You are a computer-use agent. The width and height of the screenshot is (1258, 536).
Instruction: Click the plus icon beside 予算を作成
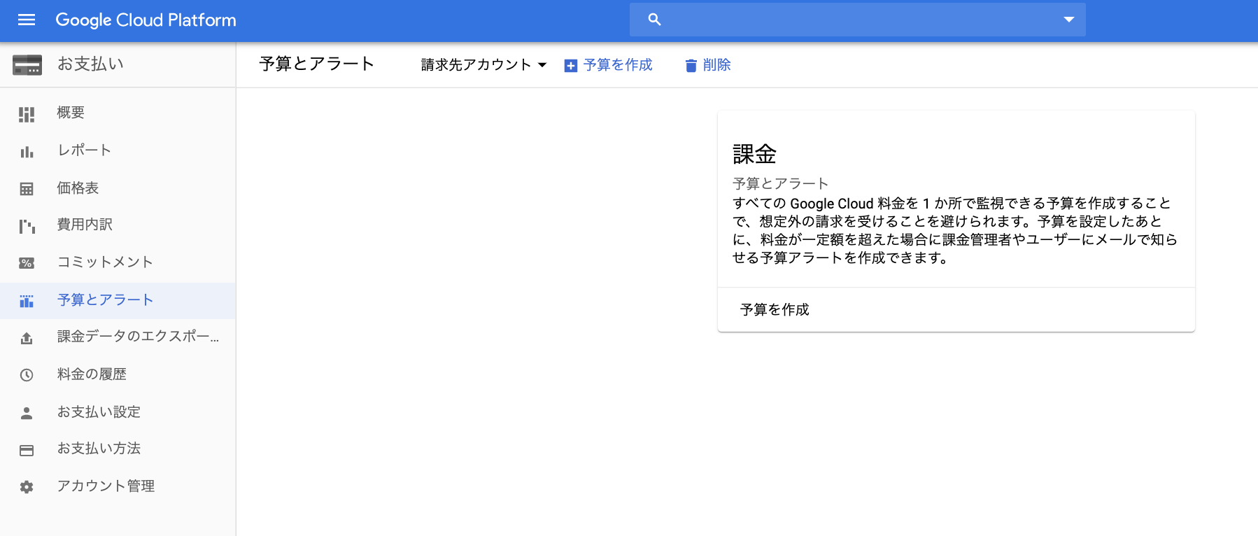point(571,66)
